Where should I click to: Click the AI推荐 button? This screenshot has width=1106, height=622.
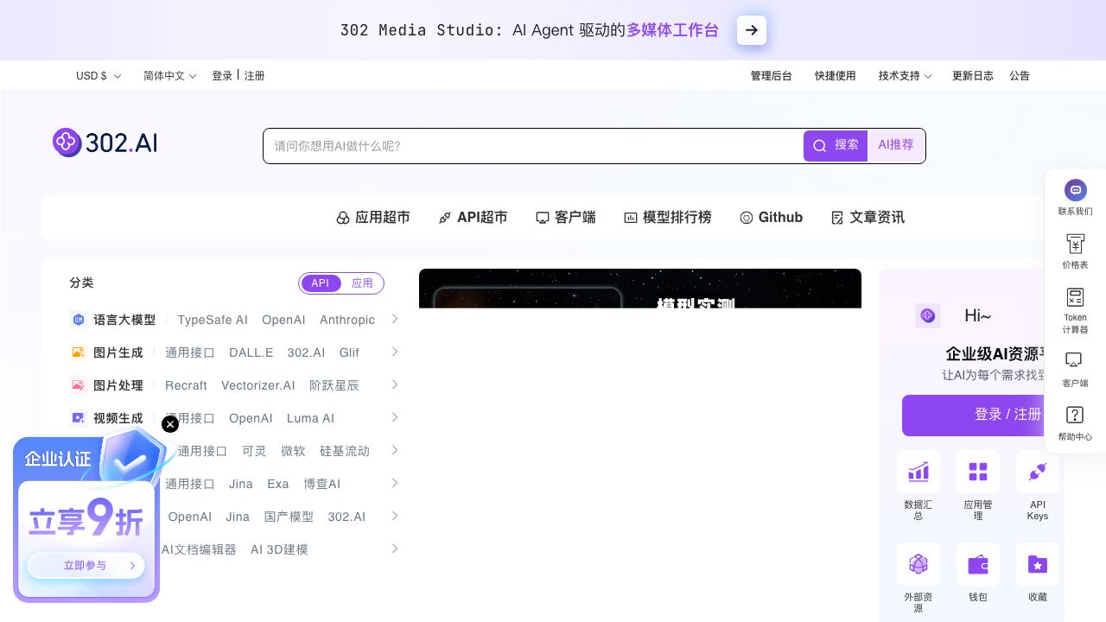tap(896, 146)
